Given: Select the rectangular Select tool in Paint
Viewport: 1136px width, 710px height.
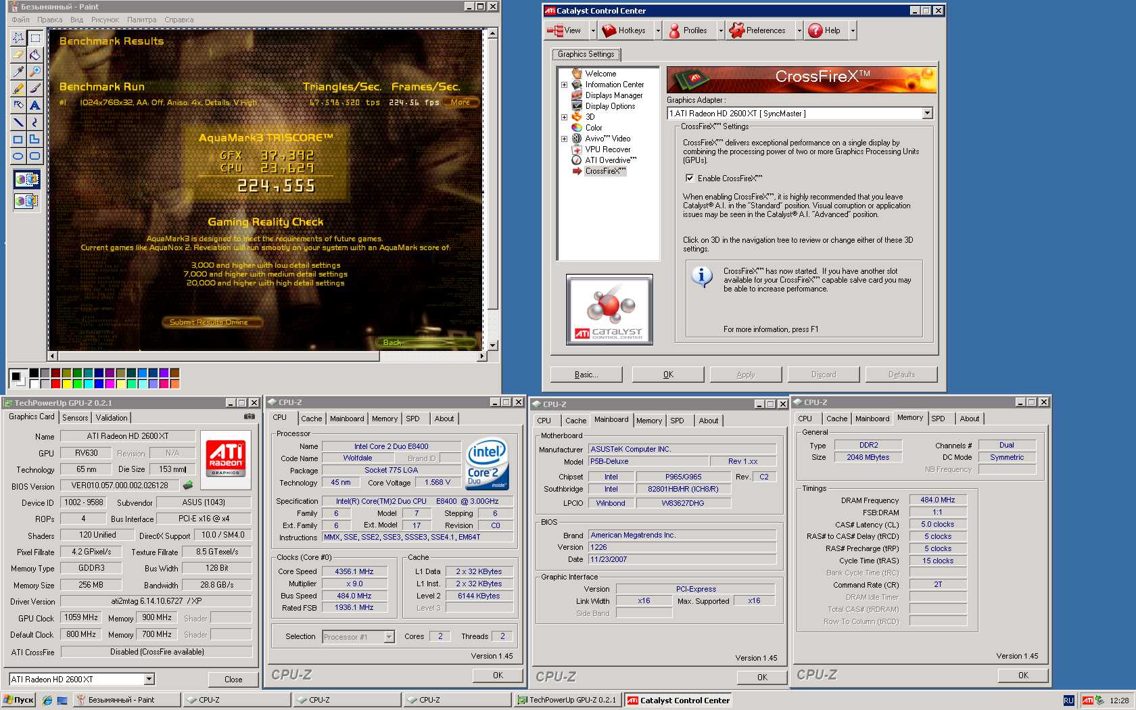Looking at the screenshot, I should pos(35,38).
